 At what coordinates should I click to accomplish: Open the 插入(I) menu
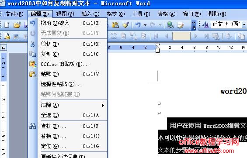pyautogui.click(x=90, y=14)
